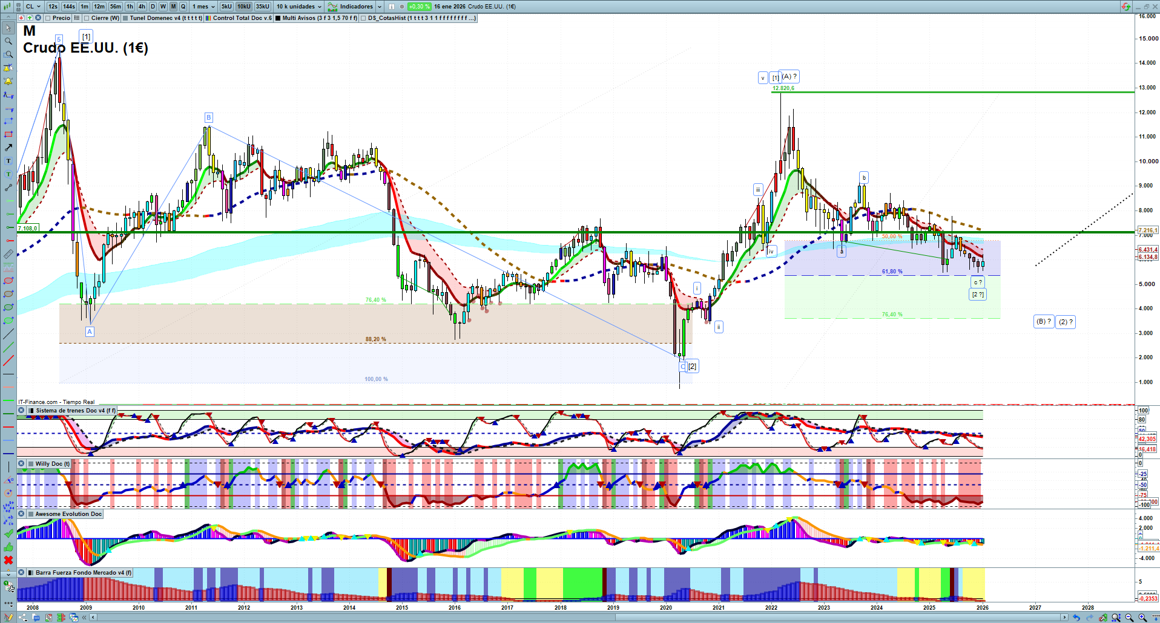Click the share icon in bottom toolbar
The width and height of the screenshot is (1160, 623).
23,618
